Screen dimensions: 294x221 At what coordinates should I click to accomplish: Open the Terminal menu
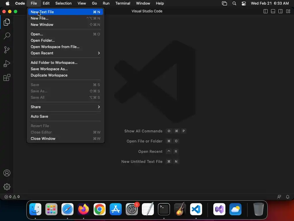(x=123, y=3)
